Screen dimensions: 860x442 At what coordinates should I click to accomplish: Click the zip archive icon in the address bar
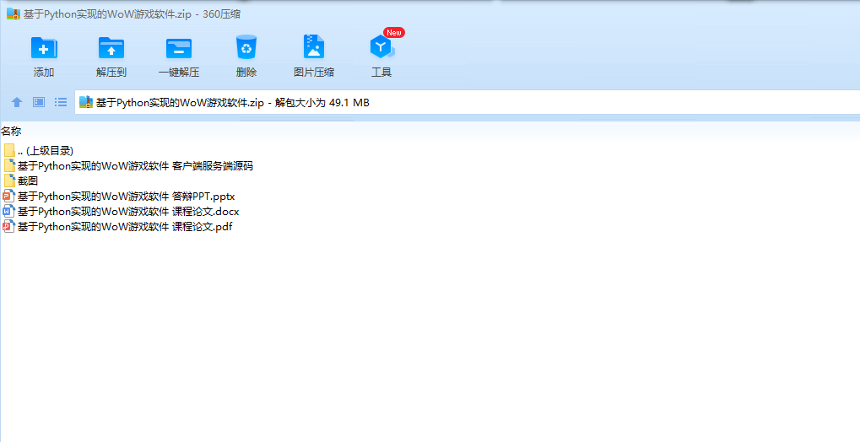pyautogui.click(x=86, y=102)
